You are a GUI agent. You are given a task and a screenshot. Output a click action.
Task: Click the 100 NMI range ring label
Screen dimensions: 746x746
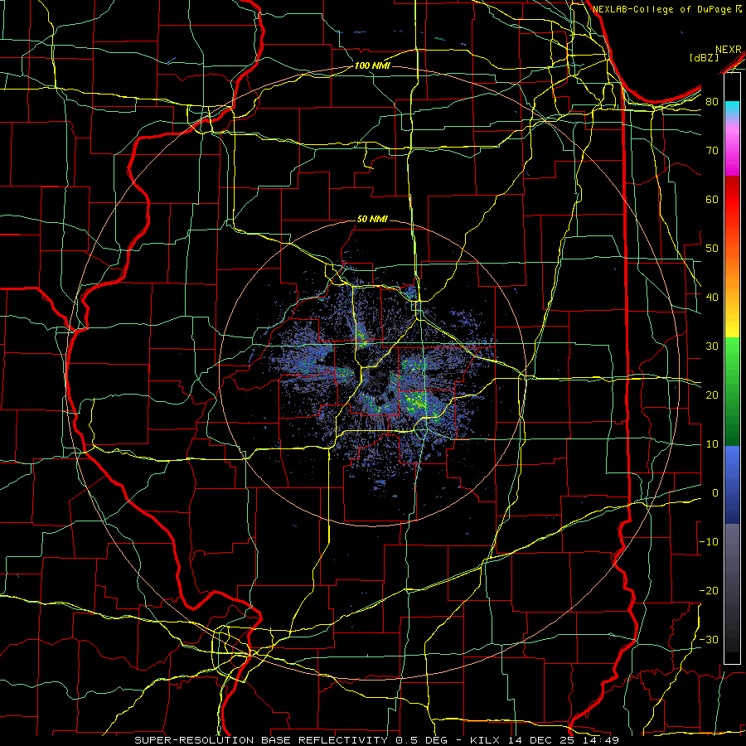[x=371, y=65]
